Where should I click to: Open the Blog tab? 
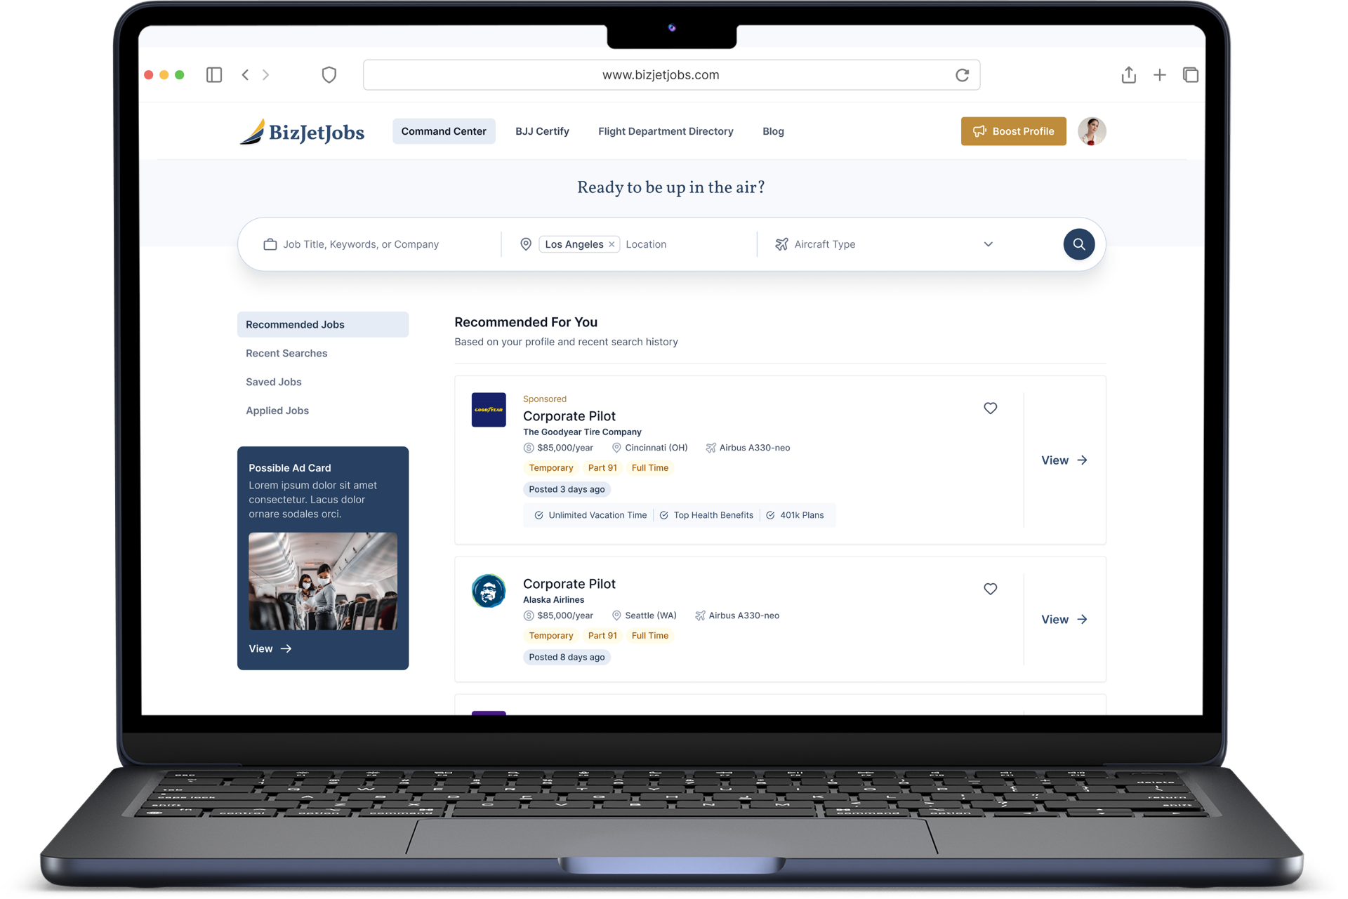click(773, 131)
